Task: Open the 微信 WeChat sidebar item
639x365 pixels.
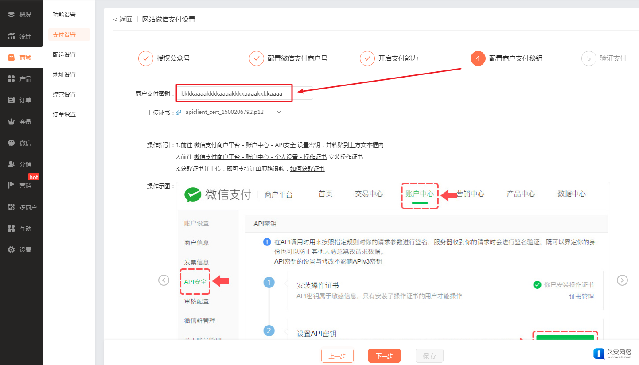Action: (x=21, y=143)
